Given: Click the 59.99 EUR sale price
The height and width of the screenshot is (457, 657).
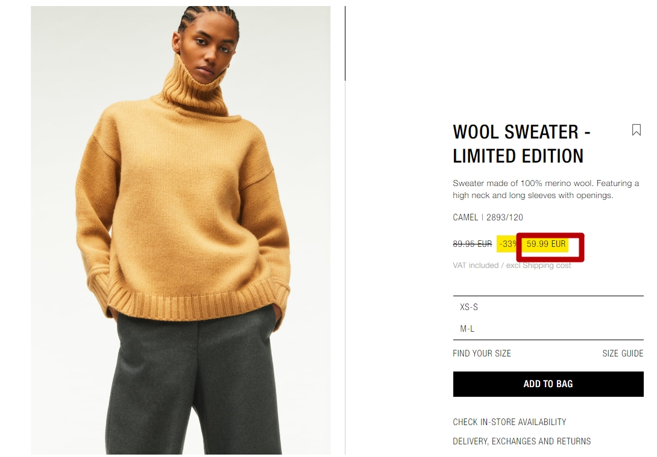Looking at the screenshot, I should [x=546, y=244].
